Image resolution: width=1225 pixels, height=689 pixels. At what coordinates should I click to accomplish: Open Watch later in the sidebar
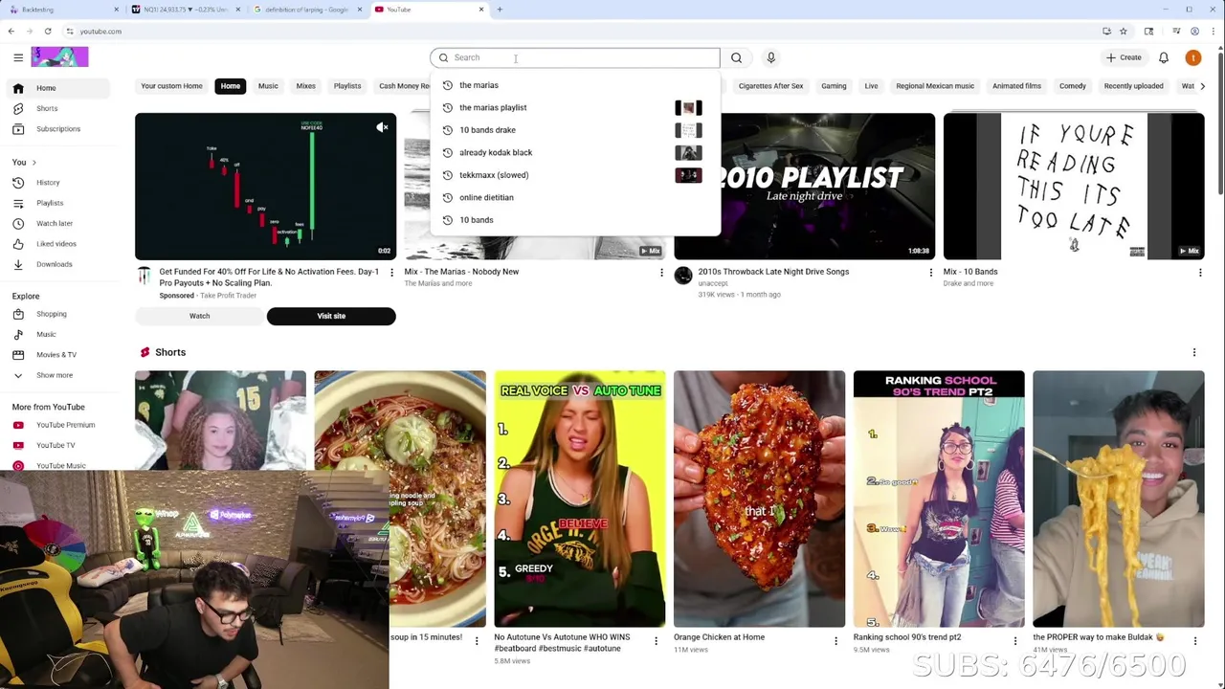coord(57,223)
